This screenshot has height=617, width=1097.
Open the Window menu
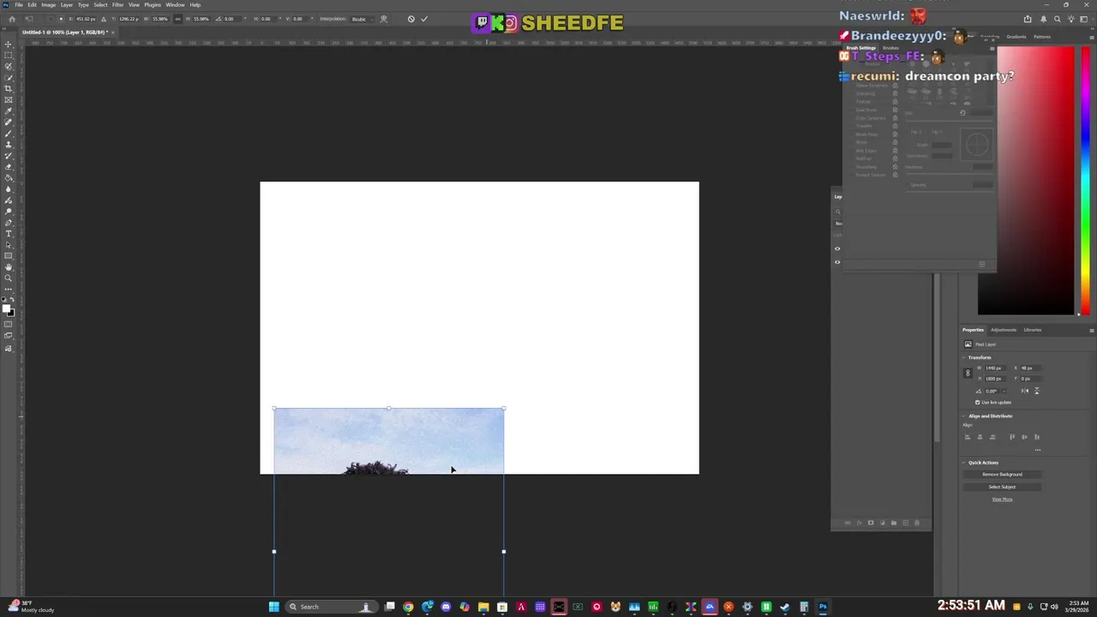(x=175, y=4)
